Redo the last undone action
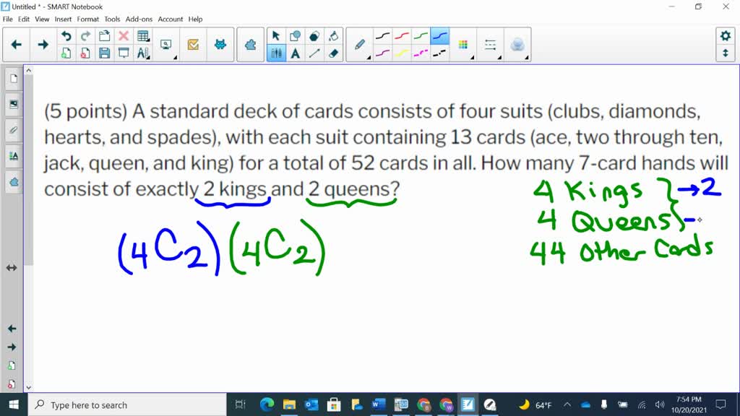740x416 pixels. [x=85, y=36]
